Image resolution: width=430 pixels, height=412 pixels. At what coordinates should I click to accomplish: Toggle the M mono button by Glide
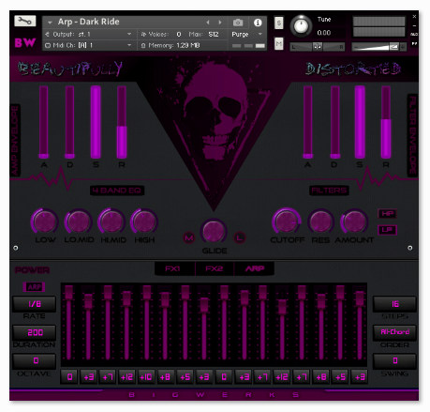189,237
